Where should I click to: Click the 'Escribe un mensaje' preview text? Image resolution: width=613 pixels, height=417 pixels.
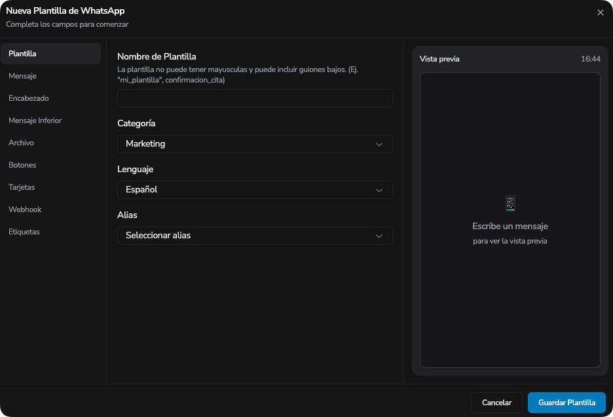(x=510, y=227)
